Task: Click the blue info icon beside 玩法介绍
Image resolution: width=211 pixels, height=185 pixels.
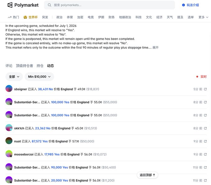Action: click(x=183, y=5)
